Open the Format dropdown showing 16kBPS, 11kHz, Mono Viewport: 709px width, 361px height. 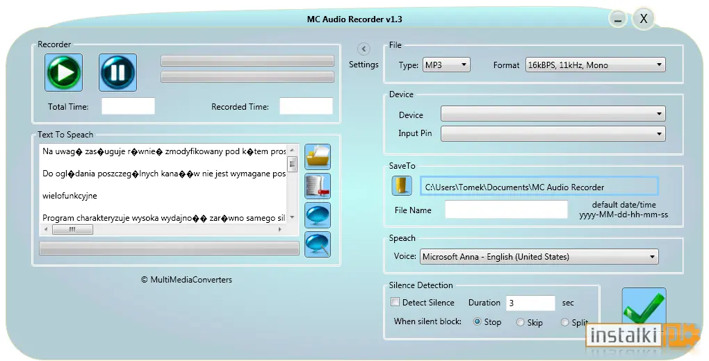coord(595,65)
